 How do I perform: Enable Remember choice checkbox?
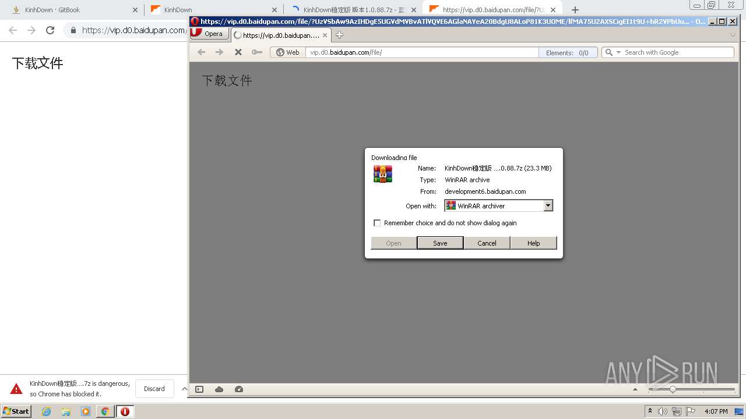(377, 223)
